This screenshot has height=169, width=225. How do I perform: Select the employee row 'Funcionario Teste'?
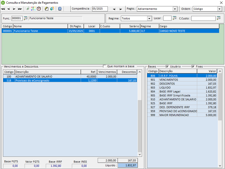[110, 31]
